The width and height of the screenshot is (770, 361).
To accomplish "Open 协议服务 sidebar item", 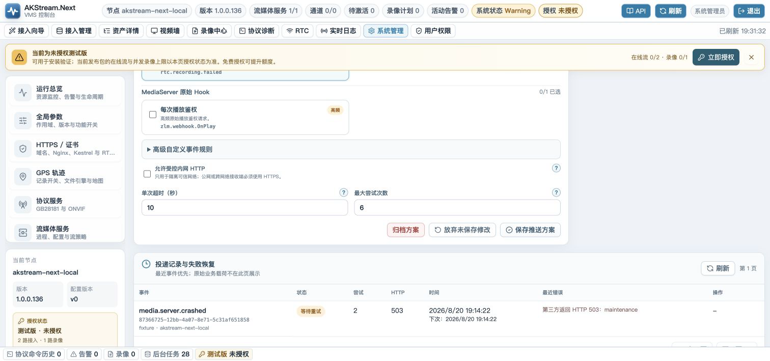I will click(x=65, y=204).
